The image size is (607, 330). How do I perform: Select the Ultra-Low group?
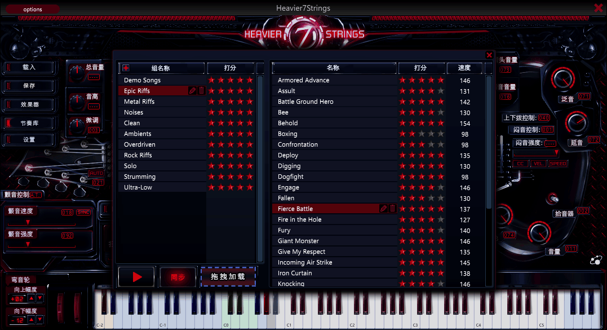coord(162,187)
